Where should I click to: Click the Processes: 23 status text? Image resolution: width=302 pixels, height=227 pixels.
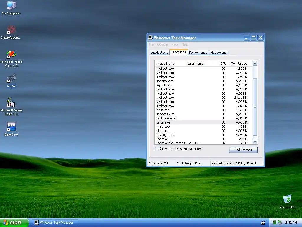coord(158,163)
